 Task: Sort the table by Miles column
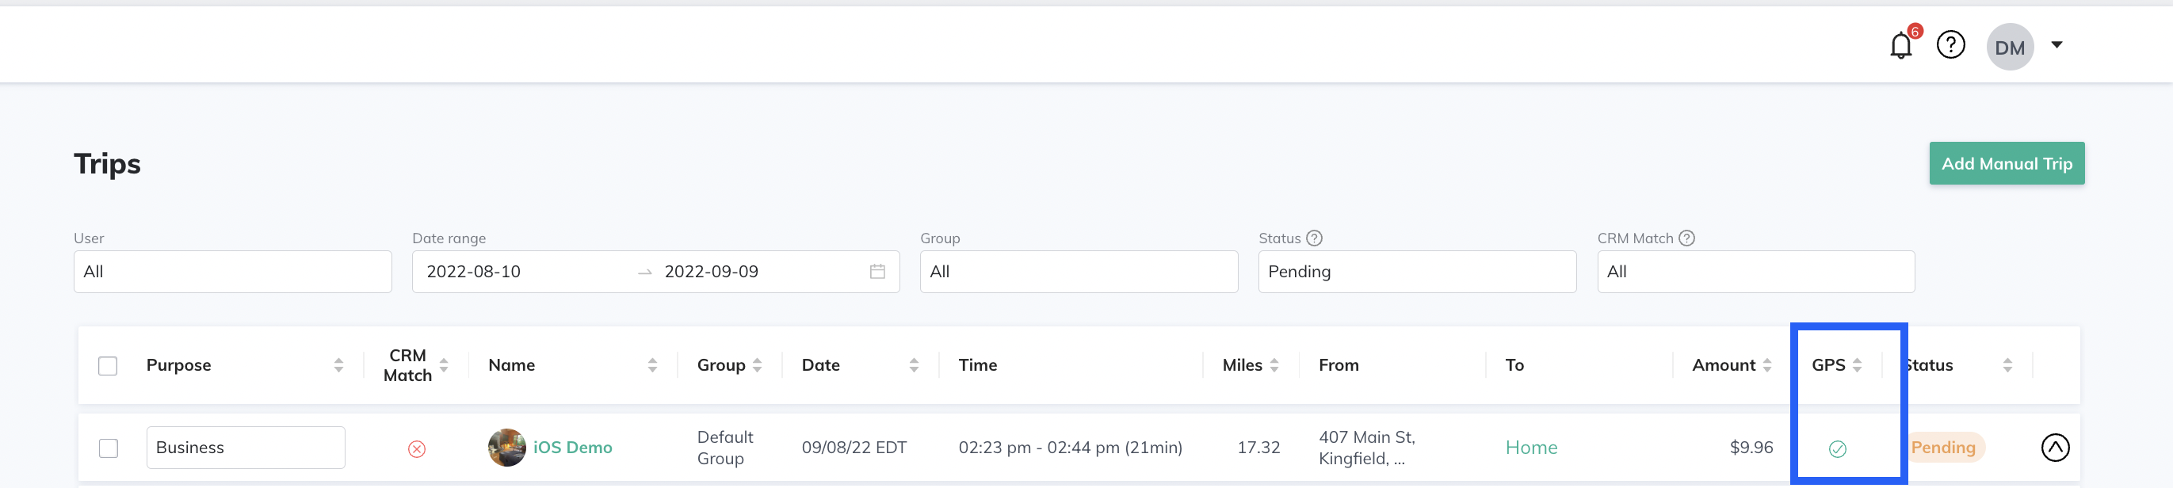coord(1274,366)
